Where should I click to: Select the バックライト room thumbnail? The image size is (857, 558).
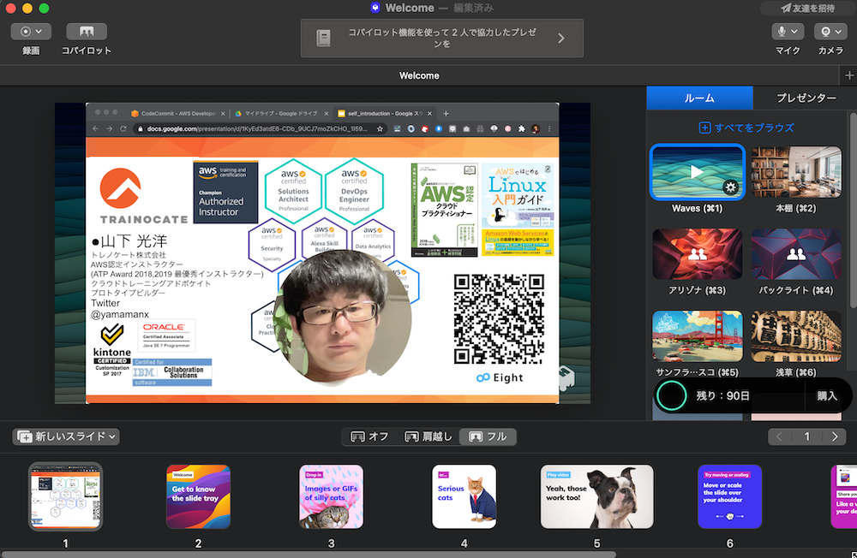796,254
